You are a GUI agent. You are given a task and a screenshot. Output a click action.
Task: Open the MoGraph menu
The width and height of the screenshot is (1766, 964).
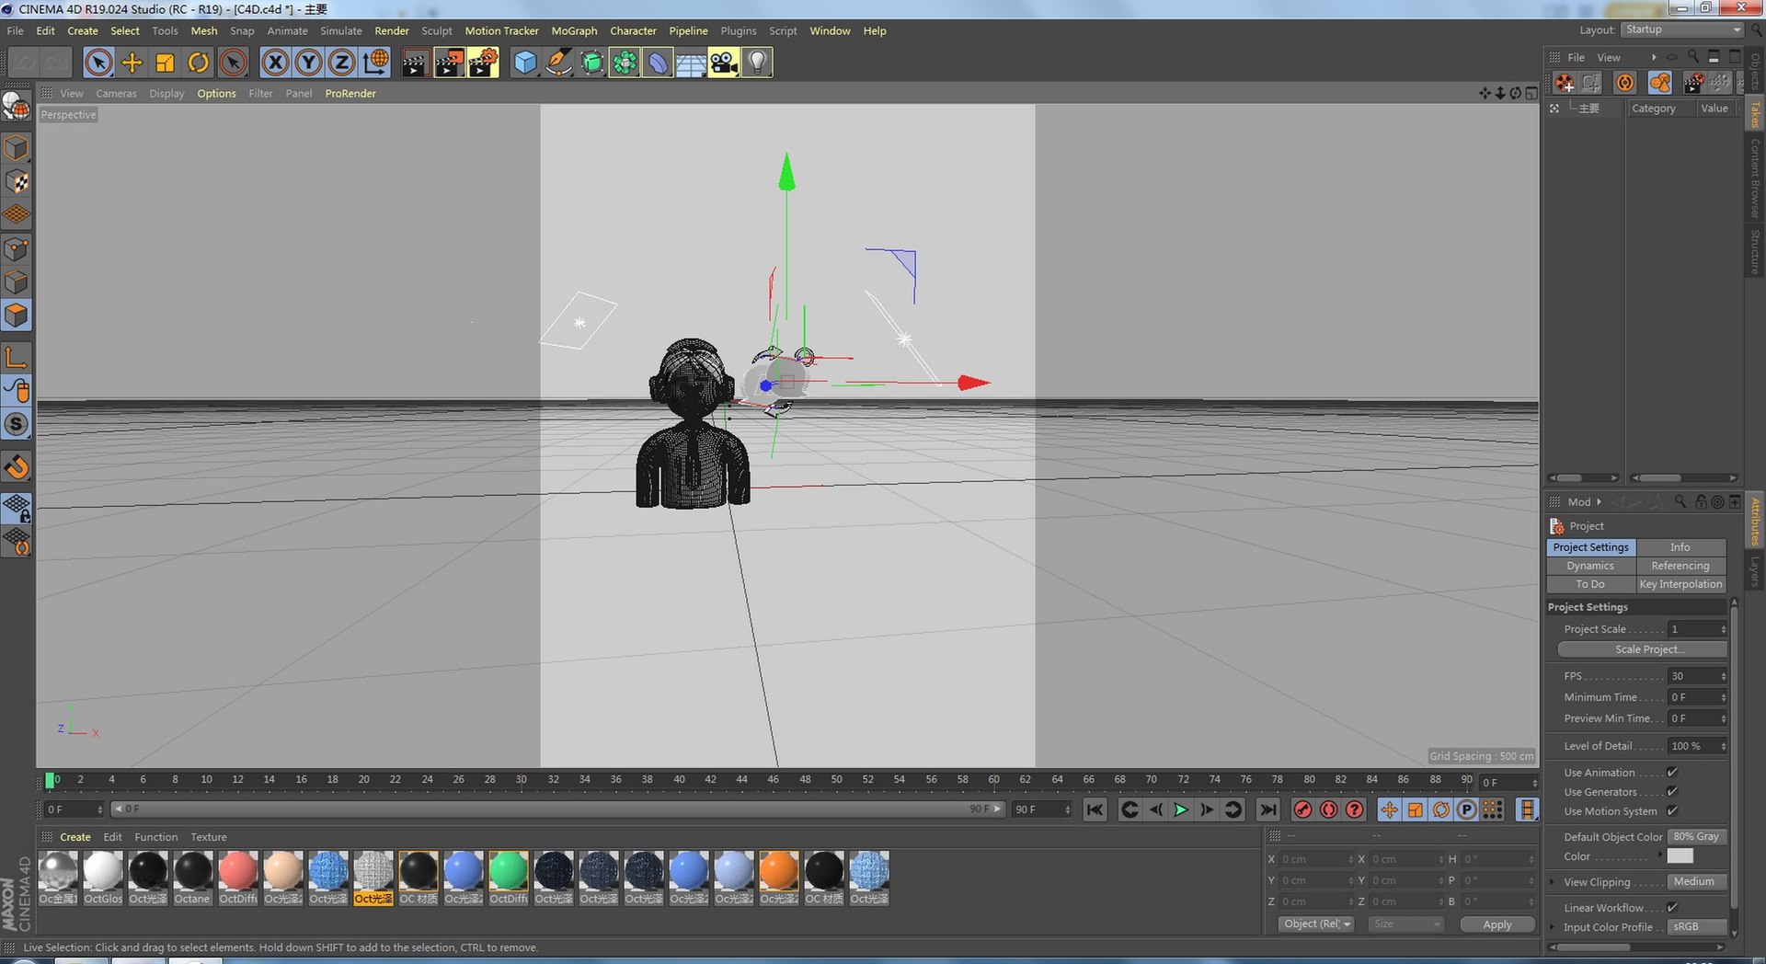(574, 31)
